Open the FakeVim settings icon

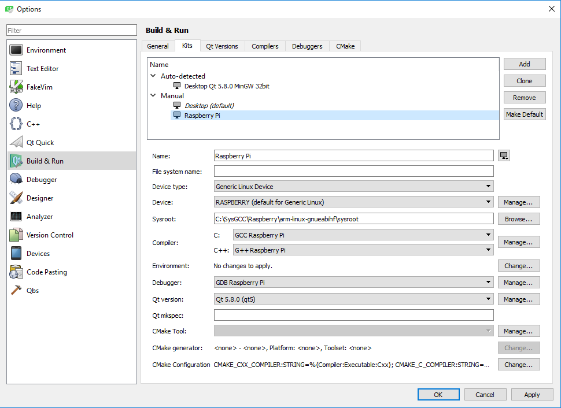tap(16, 87)
